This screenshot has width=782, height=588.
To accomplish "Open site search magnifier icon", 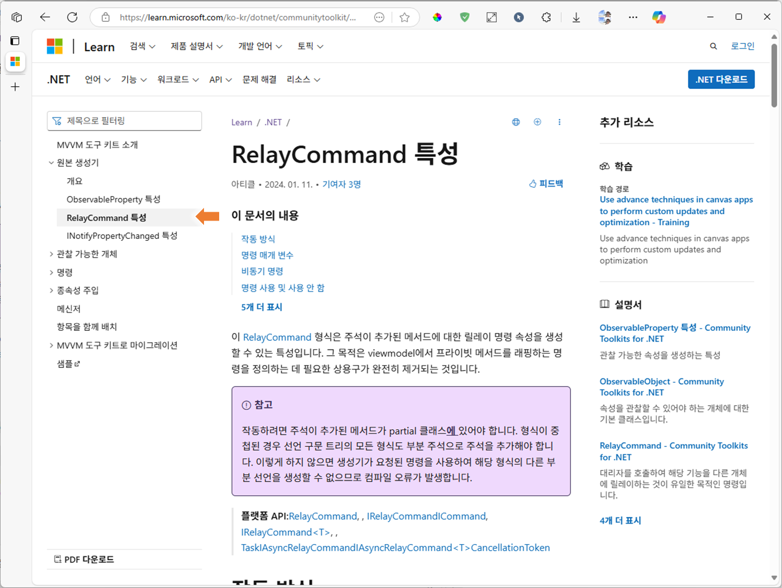I will tap(713, 47).
